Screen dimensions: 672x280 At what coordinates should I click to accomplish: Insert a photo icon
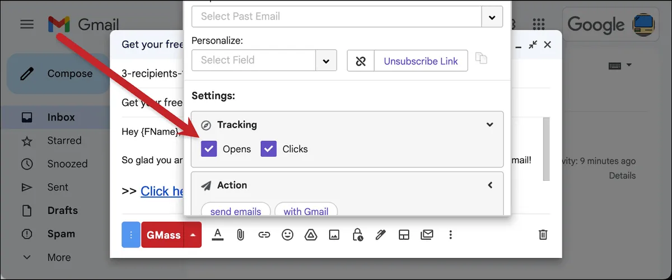click(334, 235)
